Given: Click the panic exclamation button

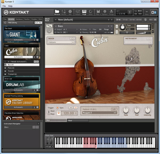Looking at the screenshot, I should pos(130,12).
